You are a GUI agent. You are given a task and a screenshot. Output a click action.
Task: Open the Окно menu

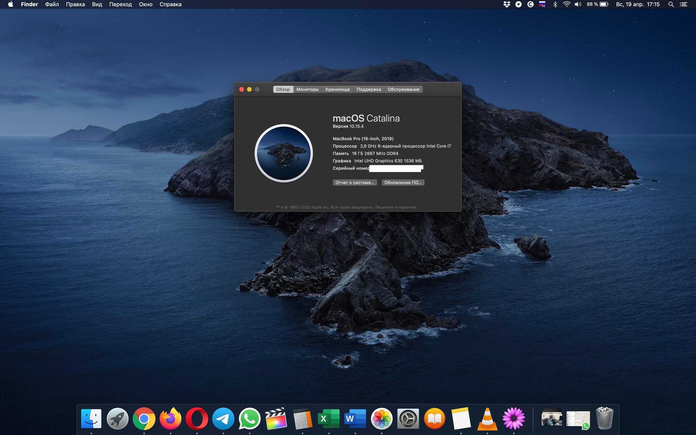[x=146, y=4]
